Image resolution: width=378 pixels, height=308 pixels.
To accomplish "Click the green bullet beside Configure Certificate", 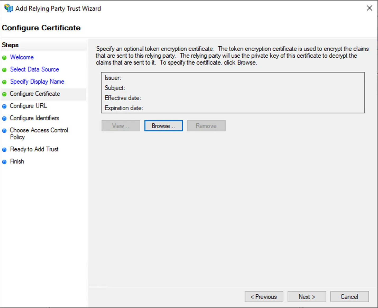I will (4, 94).
